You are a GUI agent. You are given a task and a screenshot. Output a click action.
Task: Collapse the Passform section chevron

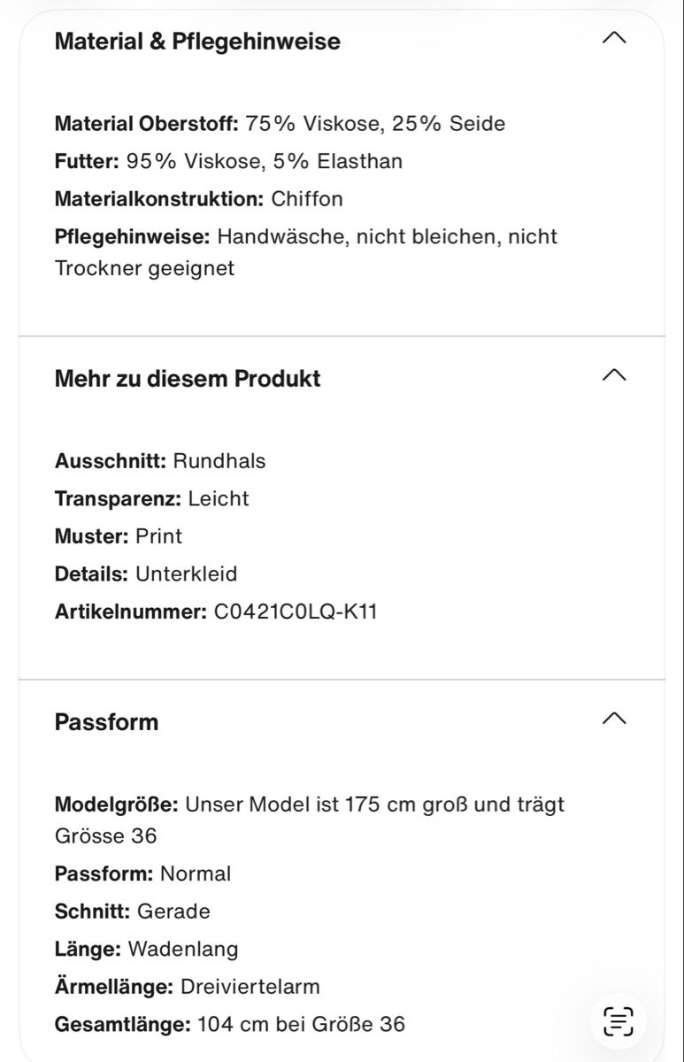coord(613,718)
